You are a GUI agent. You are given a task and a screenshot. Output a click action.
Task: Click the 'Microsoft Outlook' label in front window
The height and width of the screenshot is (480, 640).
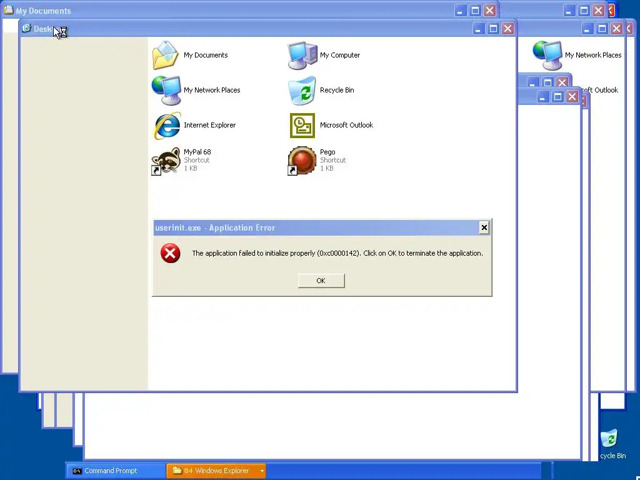coord(346,125)
